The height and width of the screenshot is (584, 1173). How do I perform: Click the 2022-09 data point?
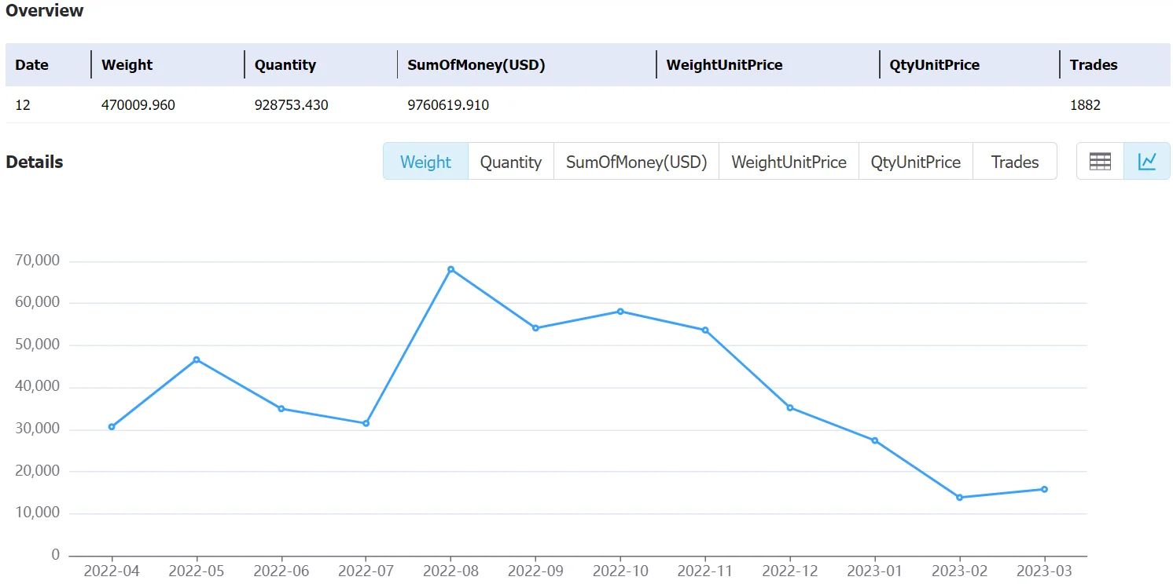click(535, 328)
